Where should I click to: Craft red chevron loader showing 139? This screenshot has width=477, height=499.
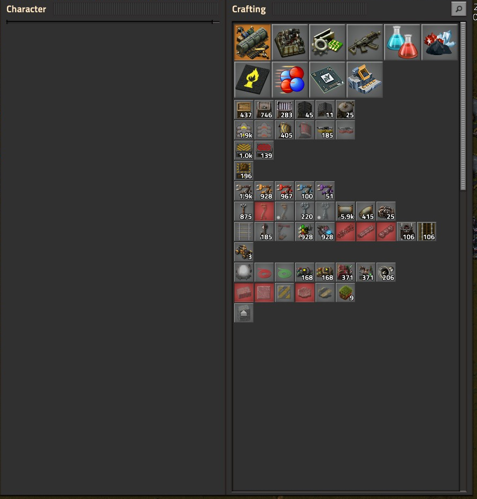[264, 150]
